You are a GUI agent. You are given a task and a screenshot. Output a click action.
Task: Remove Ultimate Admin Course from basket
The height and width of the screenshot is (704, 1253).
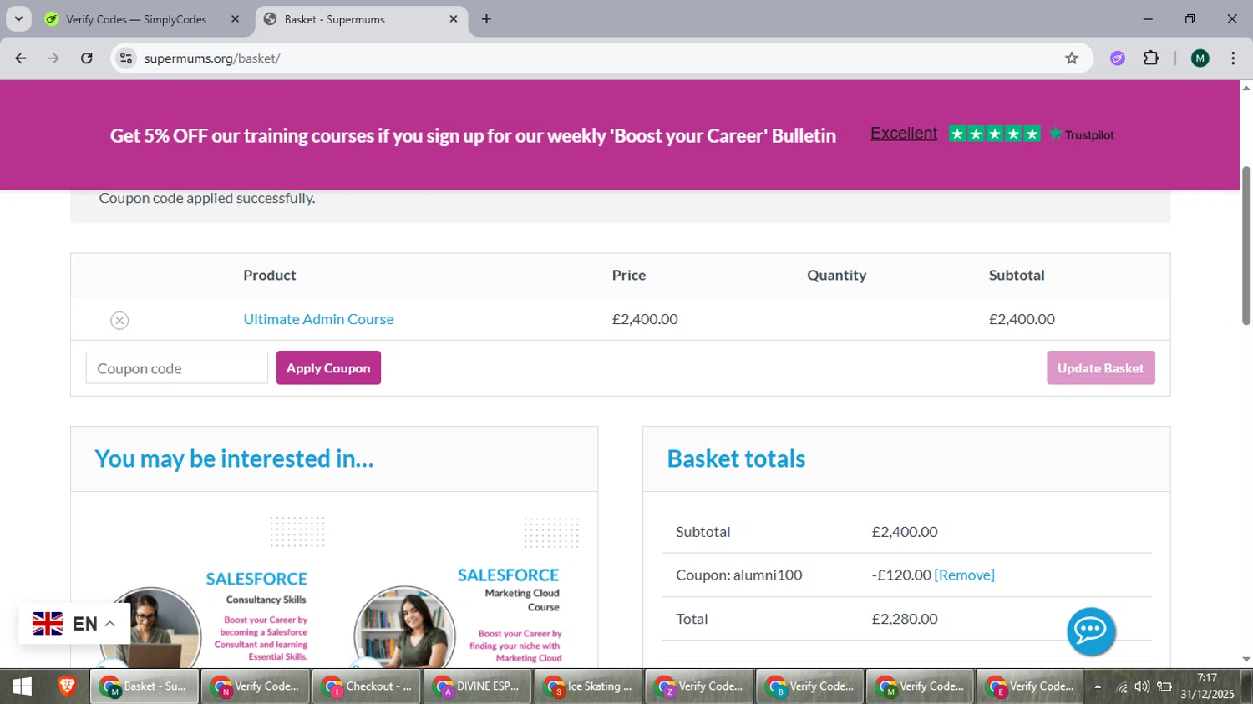coord(119,320)
